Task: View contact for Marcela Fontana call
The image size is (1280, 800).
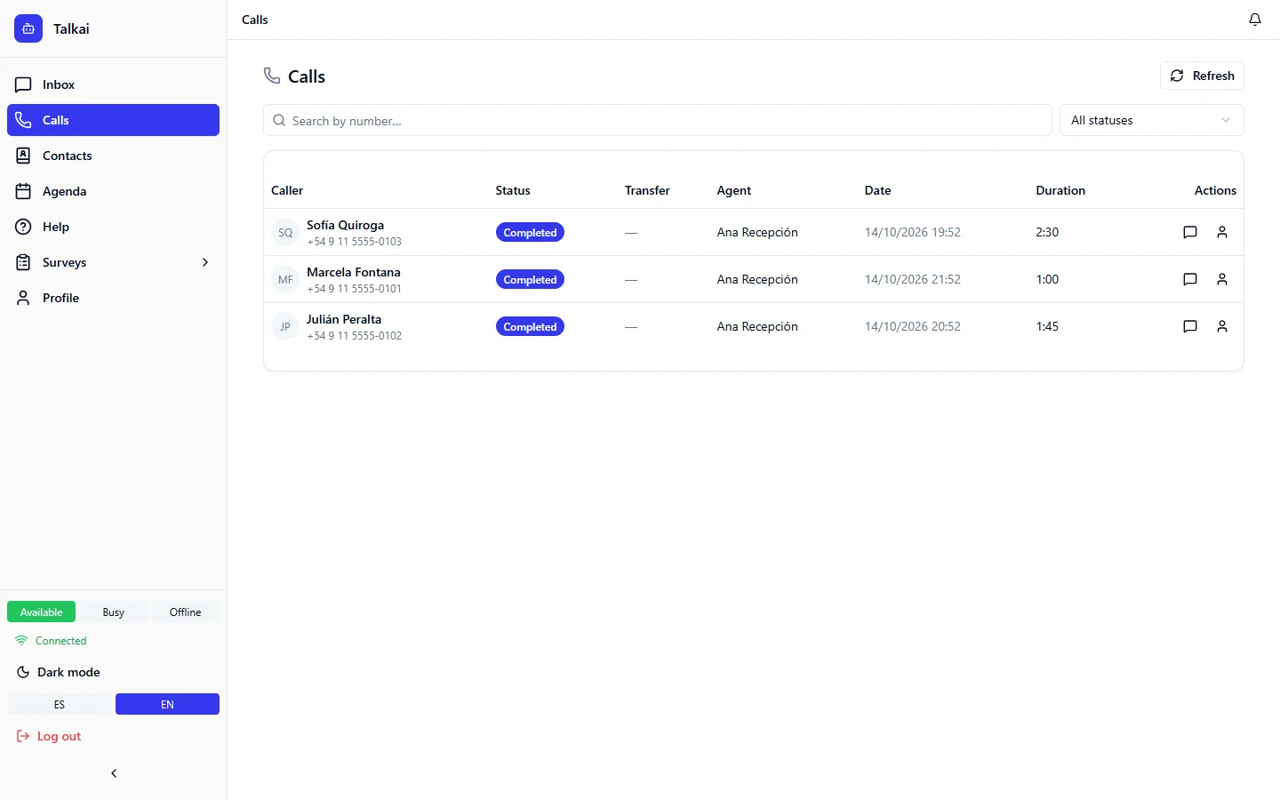Action: pos(1222,279)
